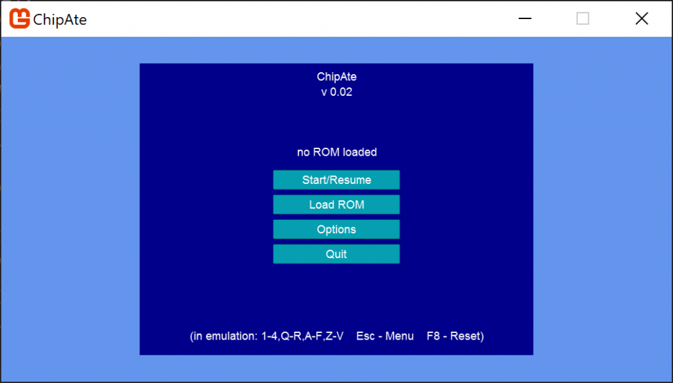
Task: Click the no ROM loaded status message
Action: [336, 152]
